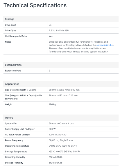Select the Others section header
This screenshot has height=167, width=120.
click(x=61, y=118)
